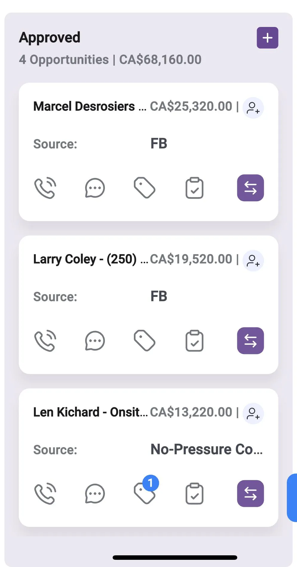Open the Marcel Desrosiers opportunity title
297x567 pixels.
pyautogui.click(x=84, y=107)
